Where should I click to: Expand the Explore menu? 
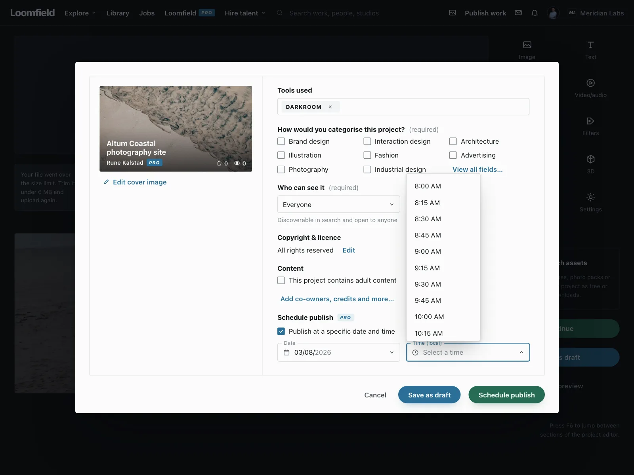pos(80,13)
